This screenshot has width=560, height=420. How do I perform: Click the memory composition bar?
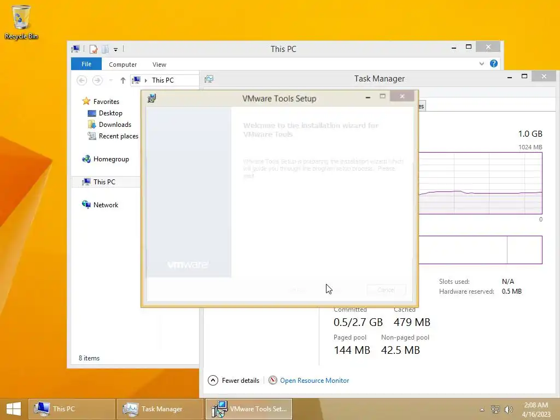(480, 249)
